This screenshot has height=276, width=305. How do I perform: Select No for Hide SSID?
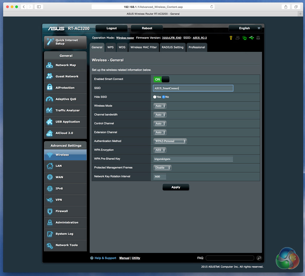point(164,97)
